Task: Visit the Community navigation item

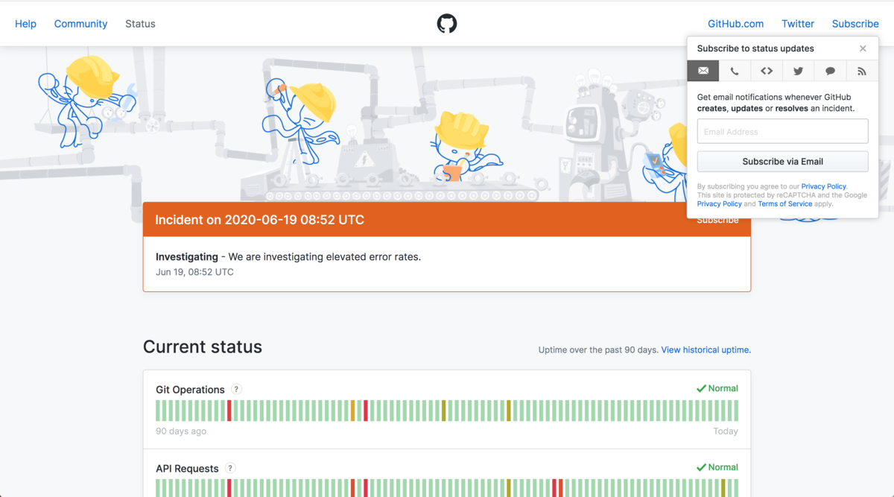Action: tap(80, 23)
